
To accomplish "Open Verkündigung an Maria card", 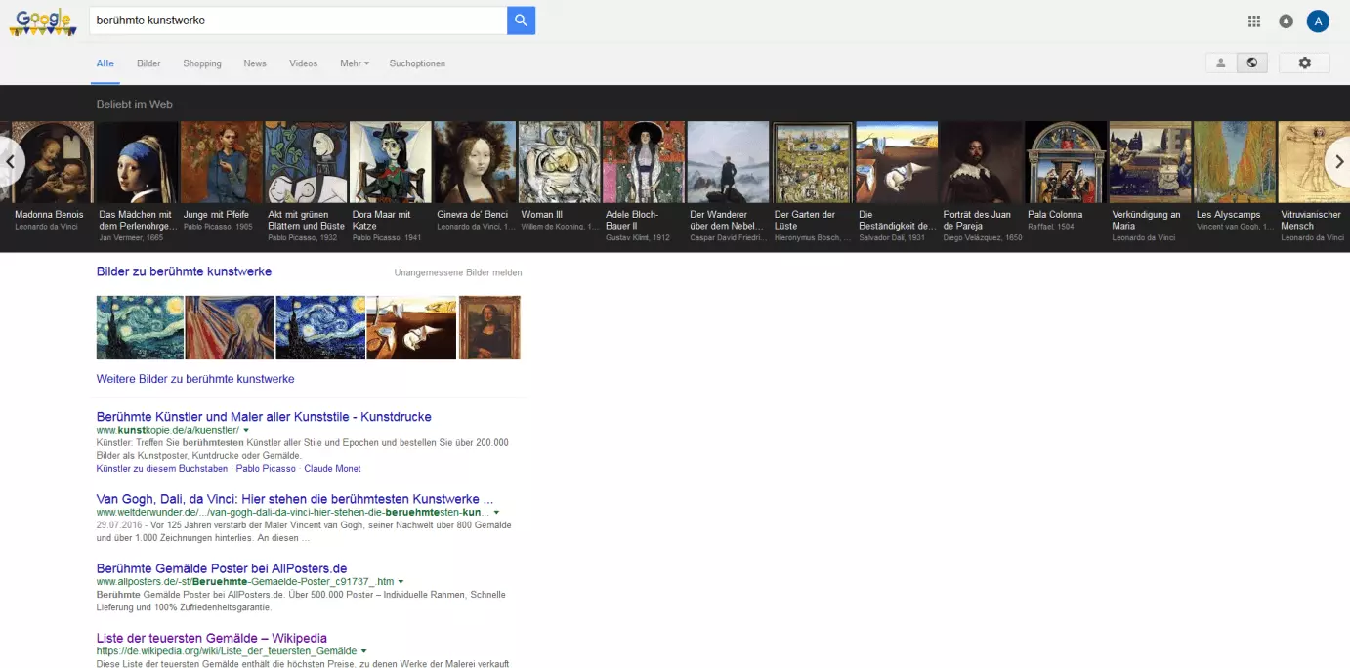I will click(x=1151, y=182).
